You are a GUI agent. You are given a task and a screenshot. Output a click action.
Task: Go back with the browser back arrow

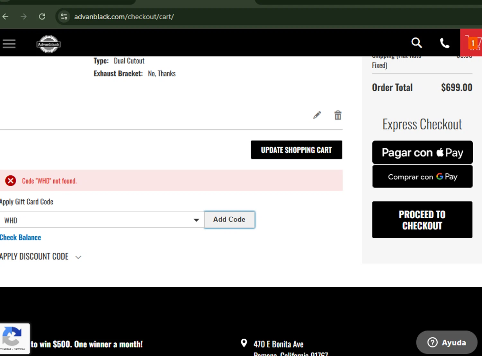[x=5, y=16]
